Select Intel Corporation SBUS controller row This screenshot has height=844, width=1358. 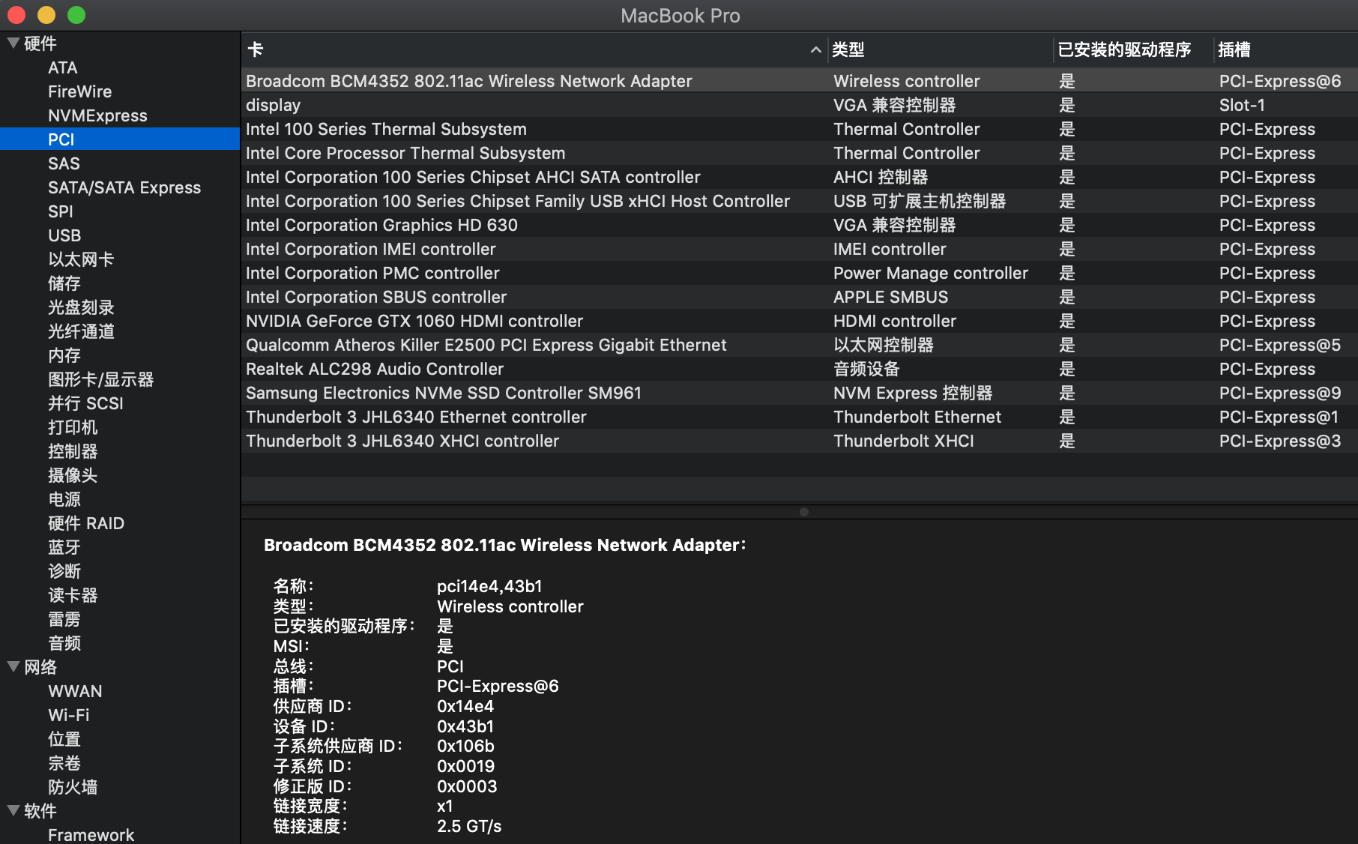[800, 297]
